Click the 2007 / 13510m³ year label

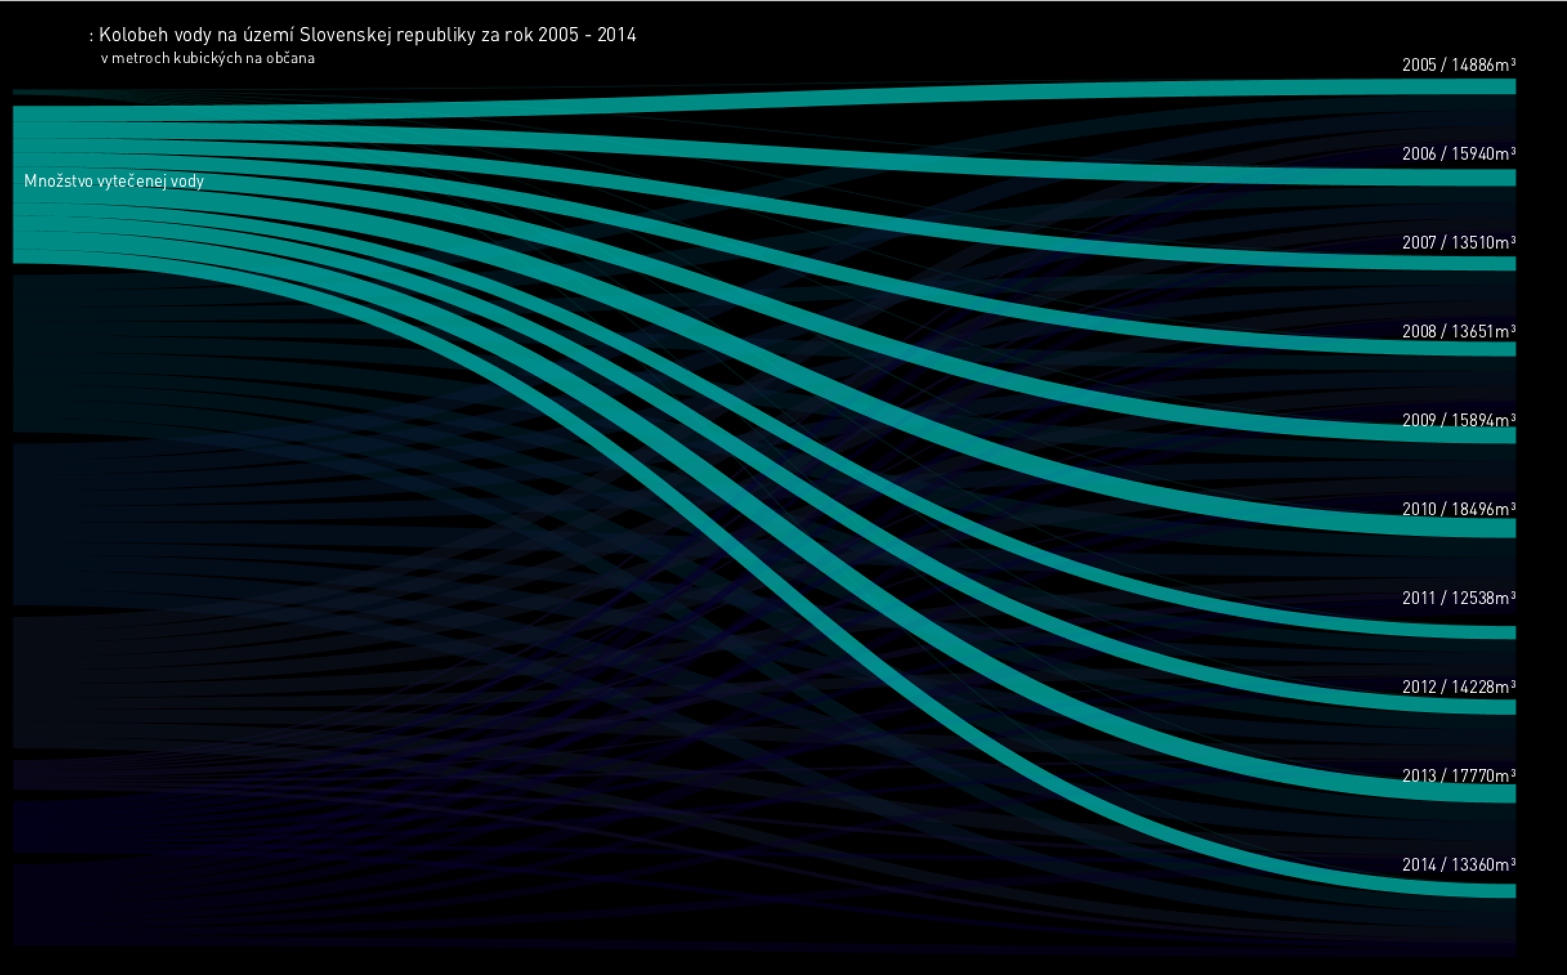coord(1458,243)
